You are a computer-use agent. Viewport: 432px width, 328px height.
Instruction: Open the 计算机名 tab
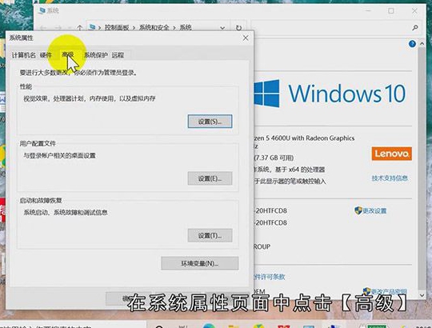(23, 55)
